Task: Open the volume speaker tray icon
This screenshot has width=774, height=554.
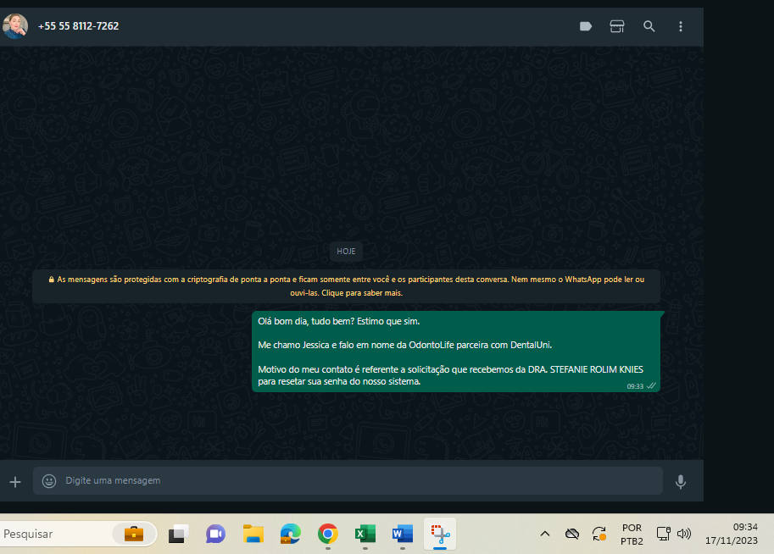Action: coord(684,534)
